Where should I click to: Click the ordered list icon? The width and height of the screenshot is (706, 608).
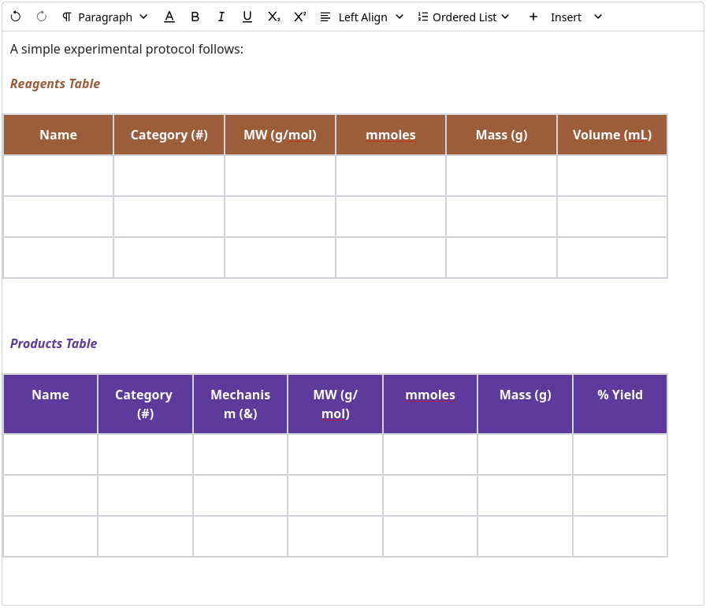pyautogui.click(x=423, y=17)
